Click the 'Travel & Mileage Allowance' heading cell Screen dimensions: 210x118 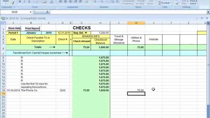tap(119, 39)
